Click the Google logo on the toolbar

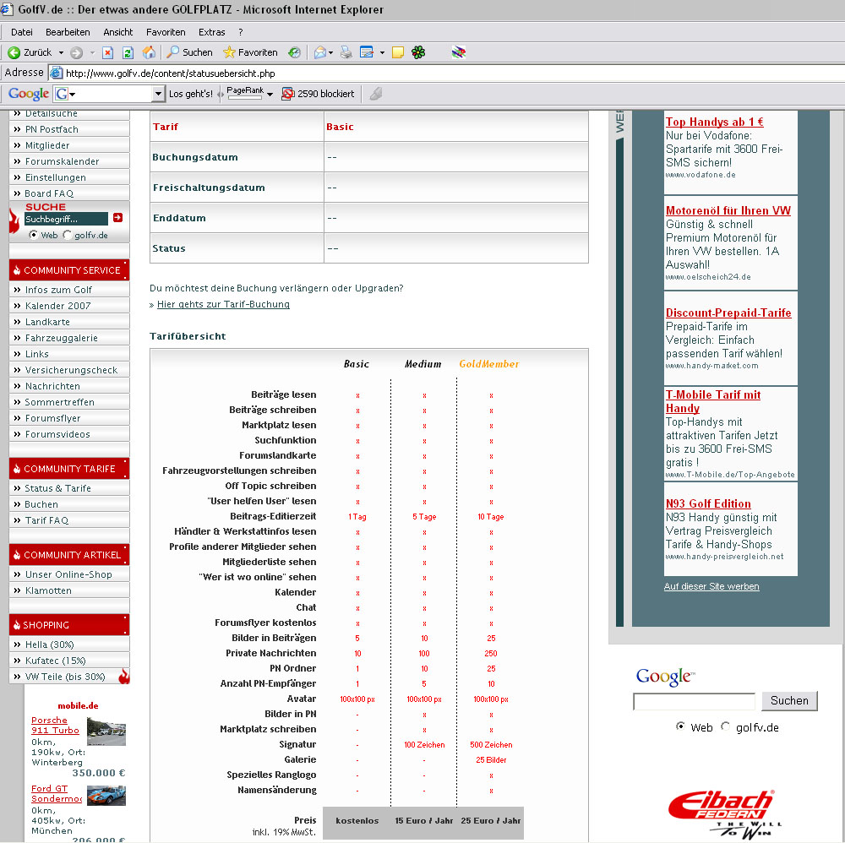(x=29, y=94)
